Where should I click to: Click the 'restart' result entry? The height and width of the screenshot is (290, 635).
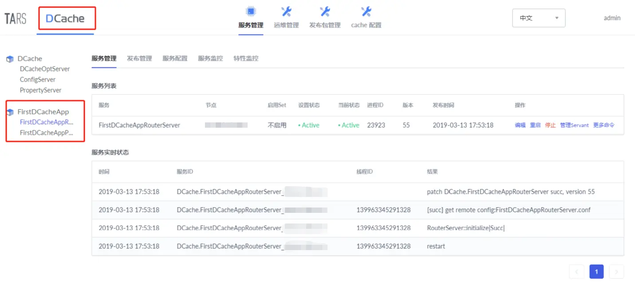point(436,246)
